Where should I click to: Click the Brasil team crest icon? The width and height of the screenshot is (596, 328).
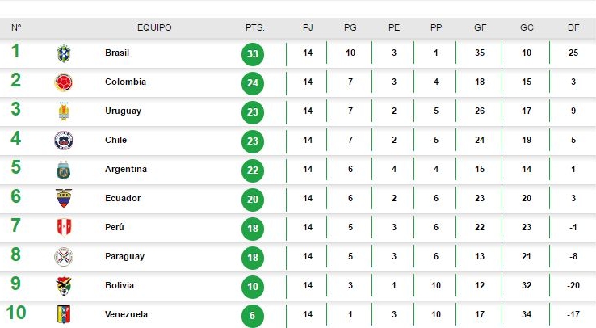[x=64, y=53]
